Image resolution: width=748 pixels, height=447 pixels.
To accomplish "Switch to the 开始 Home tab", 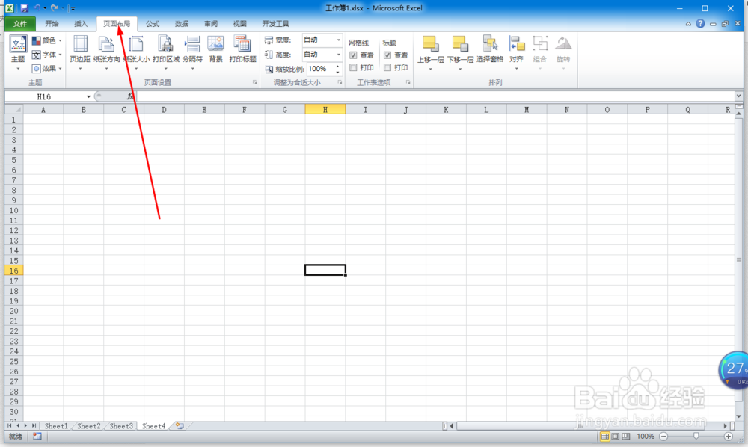I will 52,24.
